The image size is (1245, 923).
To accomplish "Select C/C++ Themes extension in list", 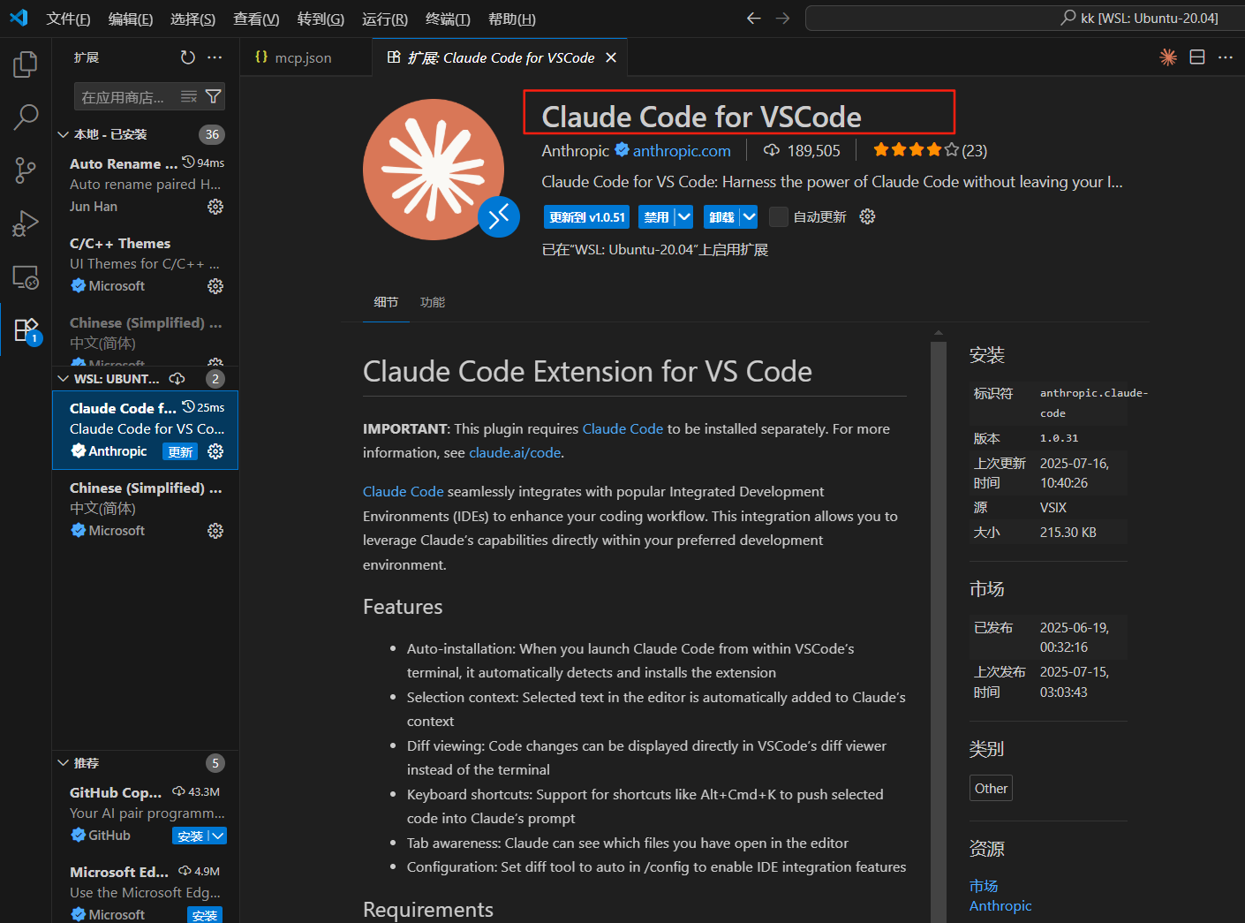I will click(x=146, y=264).
